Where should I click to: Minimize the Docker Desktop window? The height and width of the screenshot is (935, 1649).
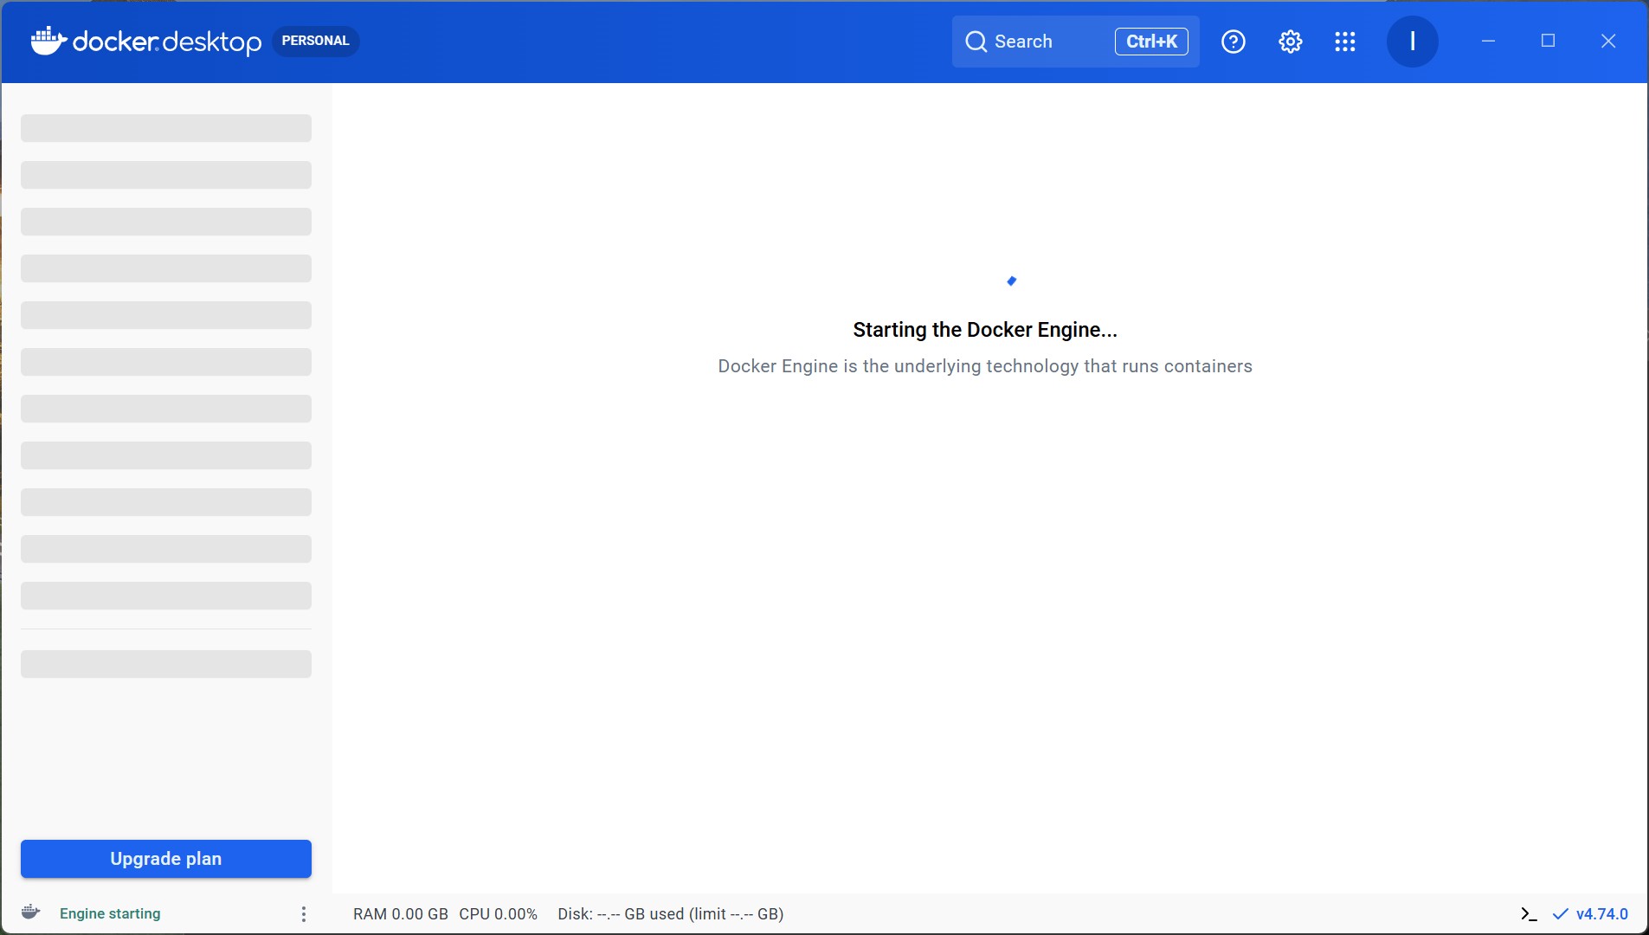pyautogui.click(x=1488, y=41)
